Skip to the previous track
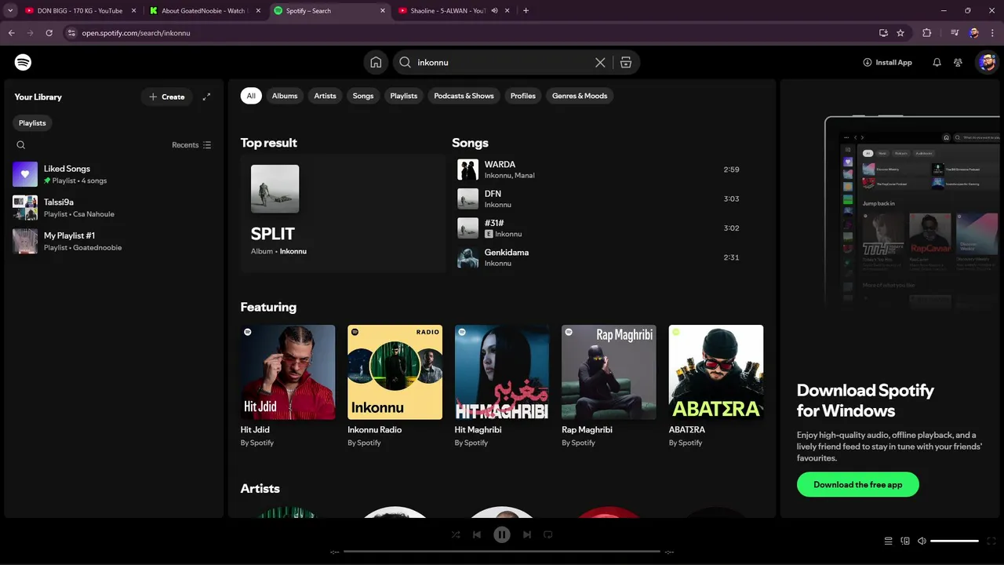Screen dimensions: 1004x565 [477, 534]
